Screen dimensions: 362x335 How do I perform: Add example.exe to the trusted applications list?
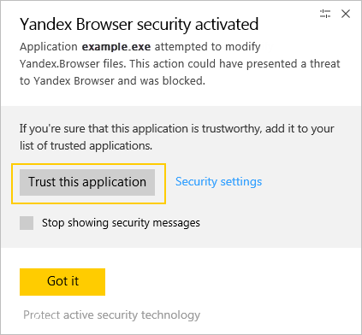pos(87,182)
